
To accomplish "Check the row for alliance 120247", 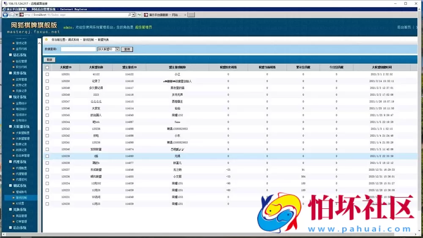I will (47, 102).
